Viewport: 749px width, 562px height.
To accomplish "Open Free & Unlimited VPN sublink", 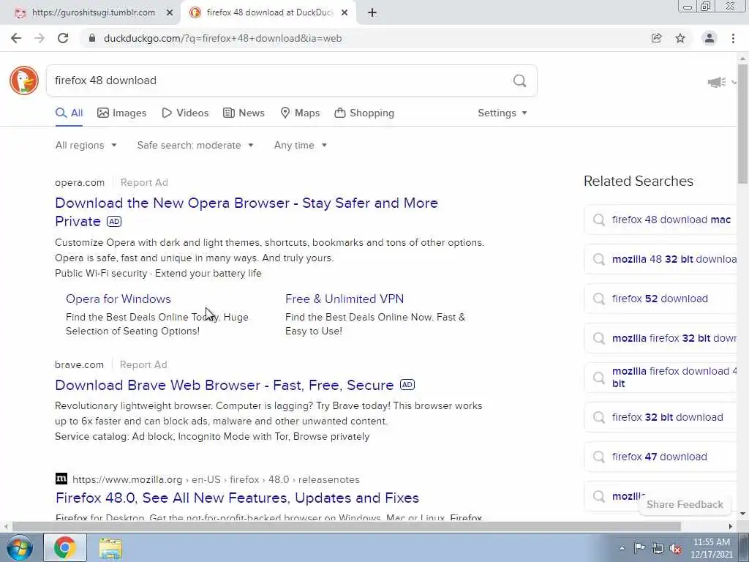I will click(345, 299).
